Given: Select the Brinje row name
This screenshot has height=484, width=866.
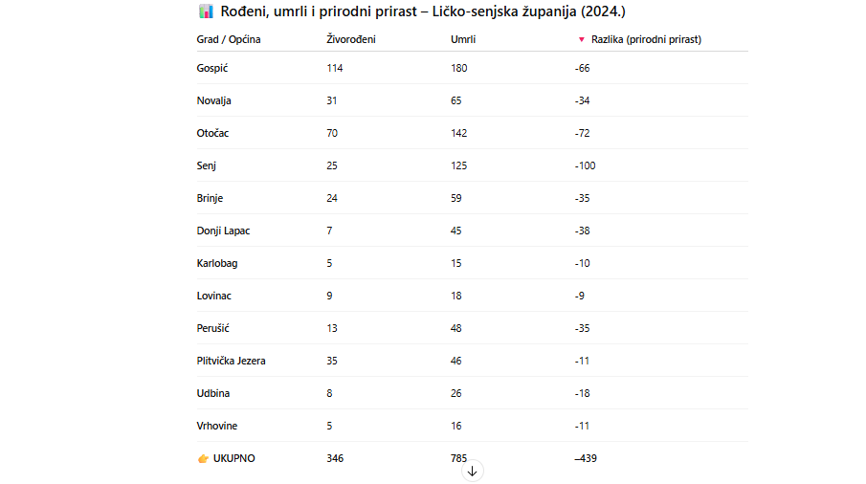Looking at the screenshot, I should [210, 199].
